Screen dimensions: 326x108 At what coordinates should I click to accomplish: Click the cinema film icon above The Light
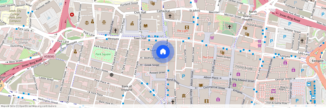click(187, 27)
